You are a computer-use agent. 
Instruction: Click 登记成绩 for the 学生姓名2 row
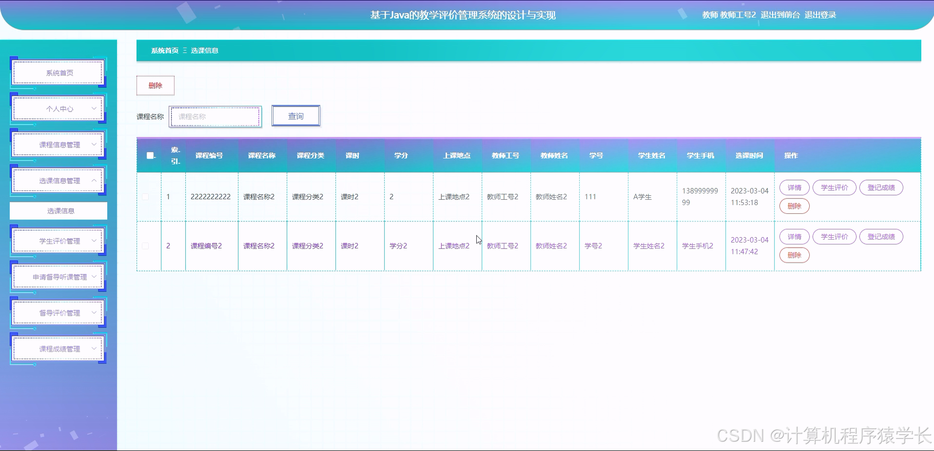pyautogui.click(x=881, y=237)
